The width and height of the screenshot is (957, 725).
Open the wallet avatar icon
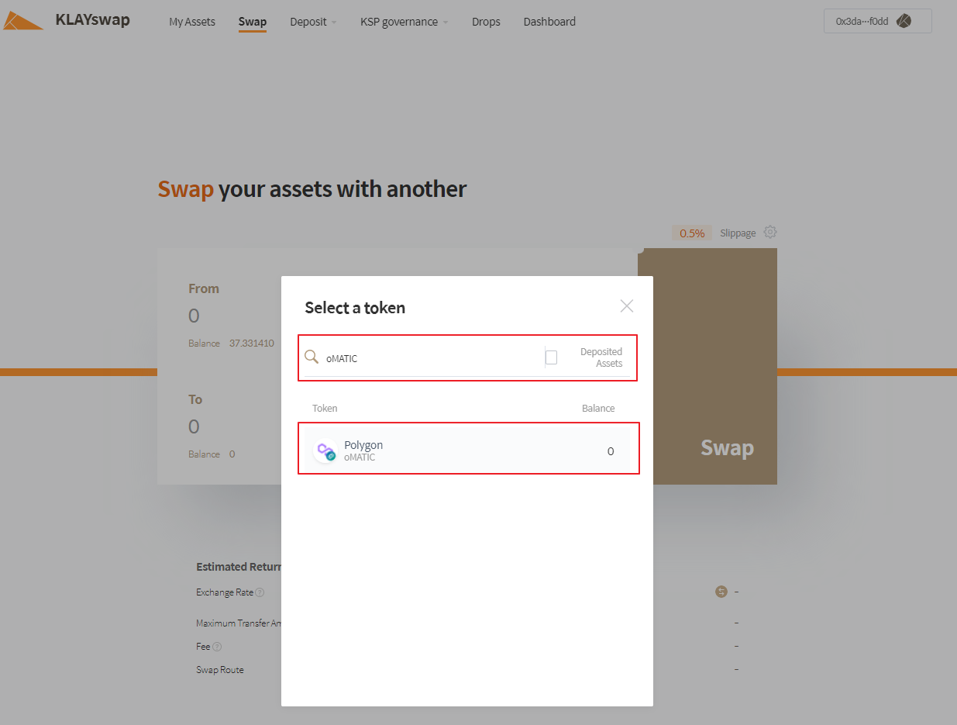(904, 22)
